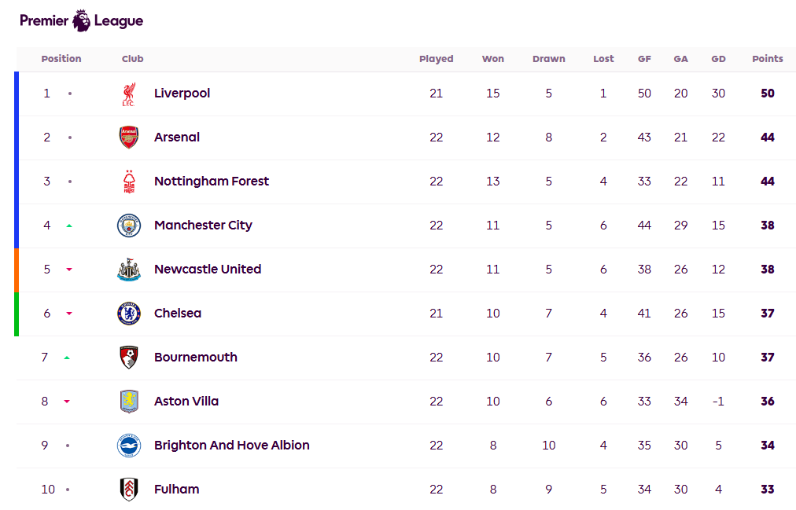Click the Newcastle United crest
The width and height of the screenshot is (796, 510).
click(128, 270)
